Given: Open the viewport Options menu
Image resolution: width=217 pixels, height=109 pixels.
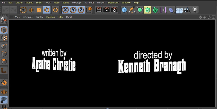Looking at the screenshot, I should pyautogui.click(x=51, y=17).
